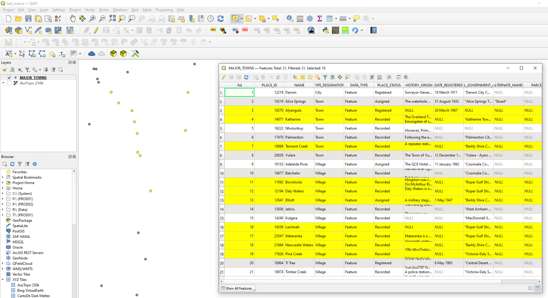
Task: Open the Processing menu
Action: coord(164,10)
